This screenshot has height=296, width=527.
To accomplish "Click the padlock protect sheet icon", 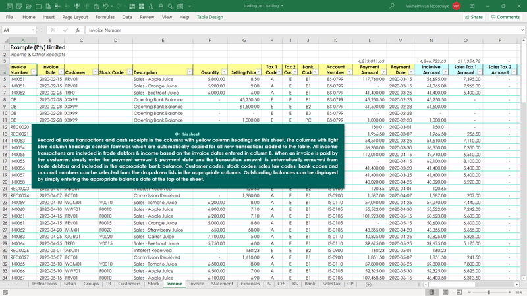I will tap(161, 6).
